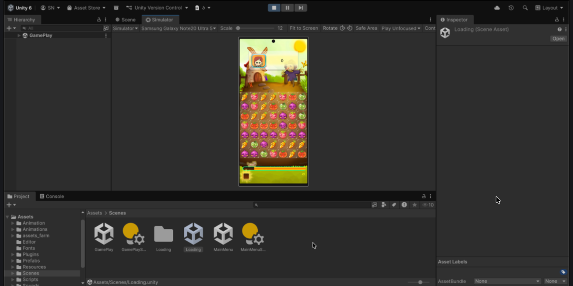The image size is (573, 286).
Task: Toggle hidden packages visibility count
Action: pos(428,205)
